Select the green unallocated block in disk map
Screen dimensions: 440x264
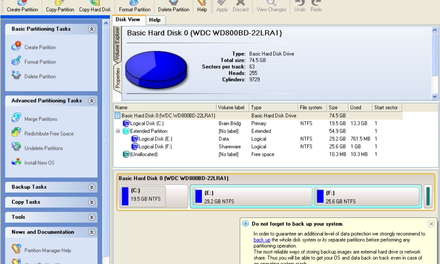[x=428, y=196]
